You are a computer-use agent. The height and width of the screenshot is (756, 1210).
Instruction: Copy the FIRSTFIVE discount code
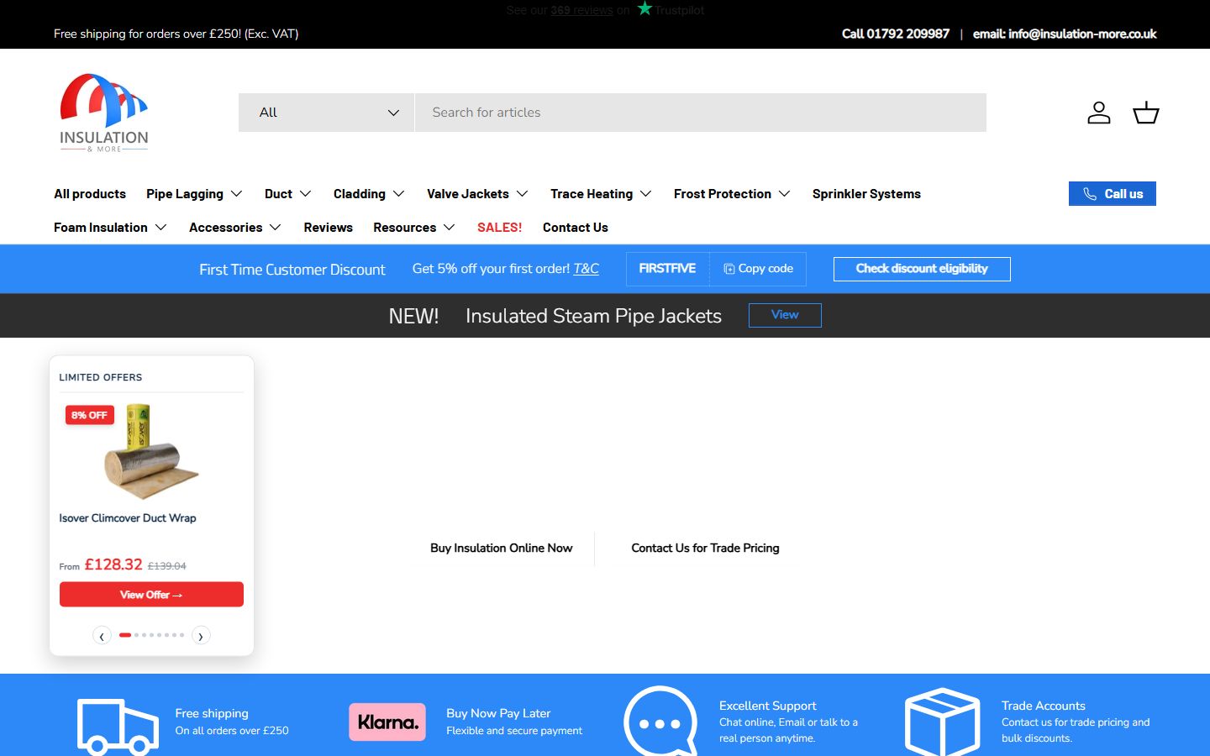[758, 269]
